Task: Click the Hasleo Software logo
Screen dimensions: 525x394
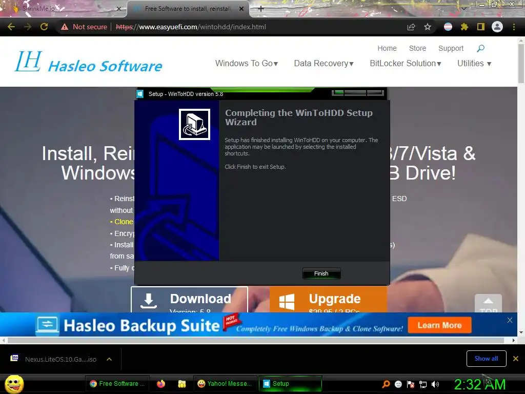Action: pos(88,62)
